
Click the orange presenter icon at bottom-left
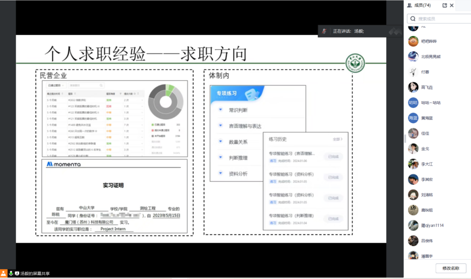tap(4, 273)
